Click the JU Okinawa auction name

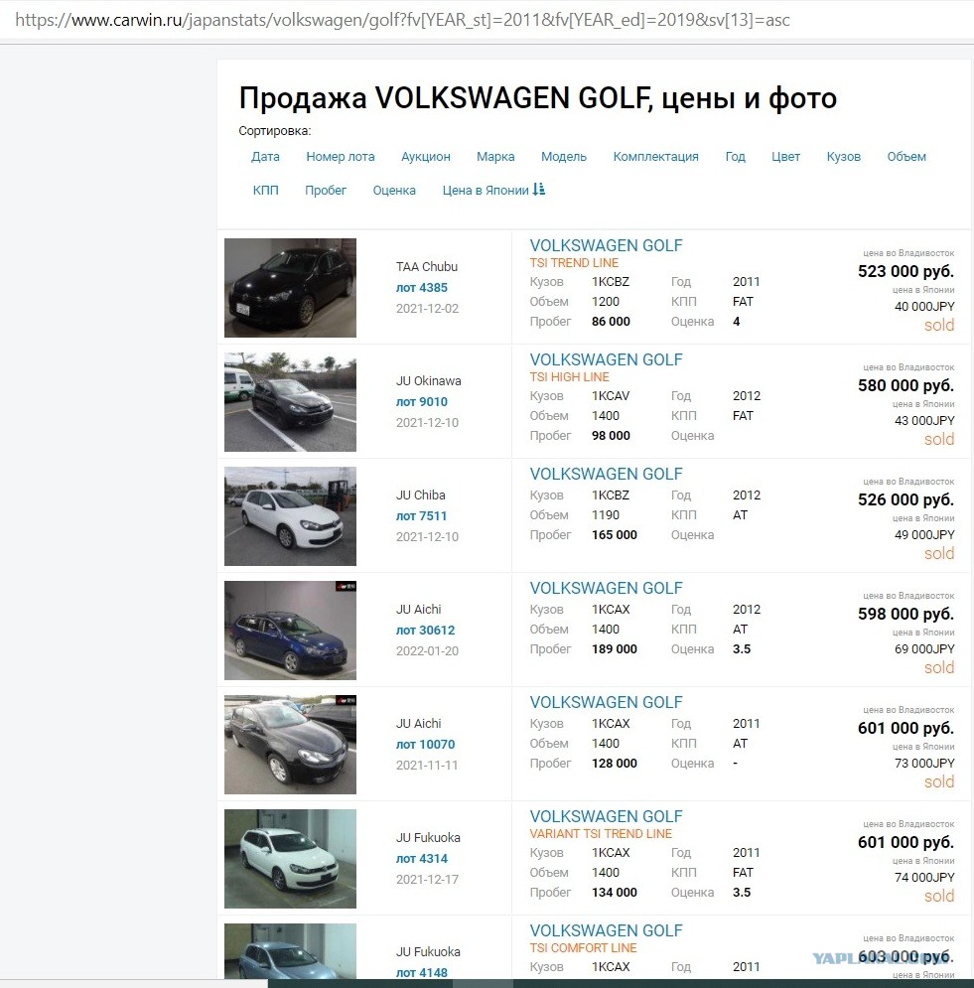428,380
